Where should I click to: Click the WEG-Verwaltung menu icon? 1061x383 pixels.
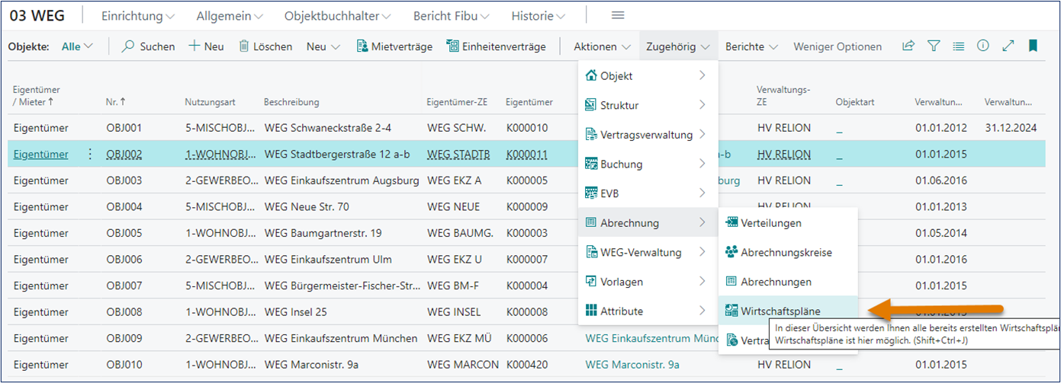590,252
